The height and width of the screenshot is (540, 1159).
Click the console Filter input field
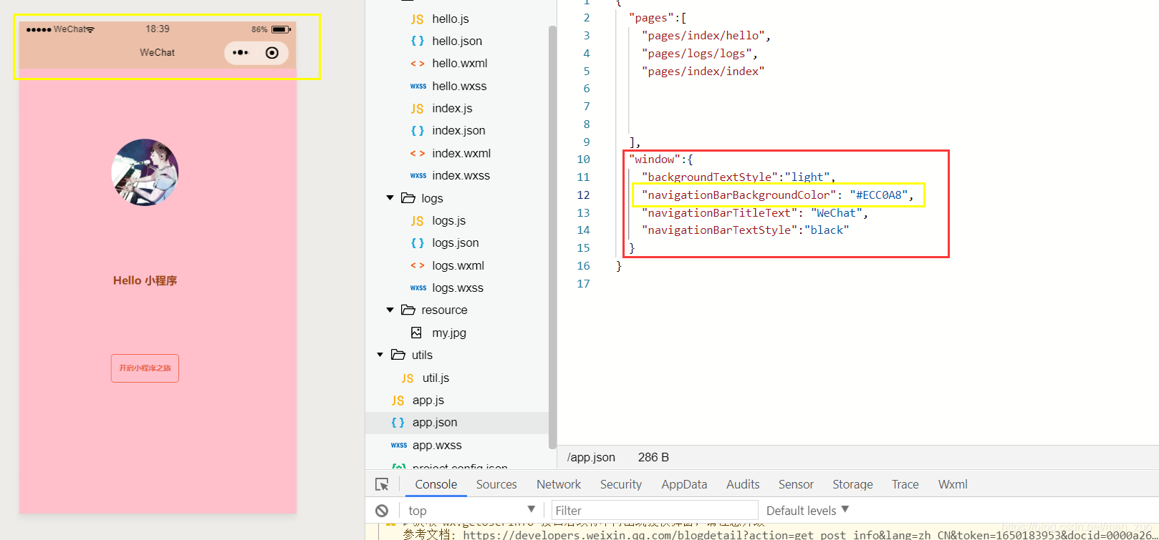(655, 510)
